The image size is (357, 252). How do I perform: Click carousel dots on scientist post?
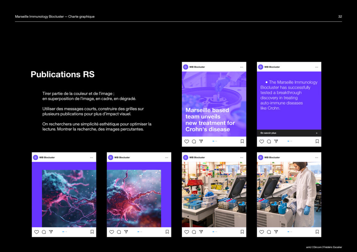point(290,232)
